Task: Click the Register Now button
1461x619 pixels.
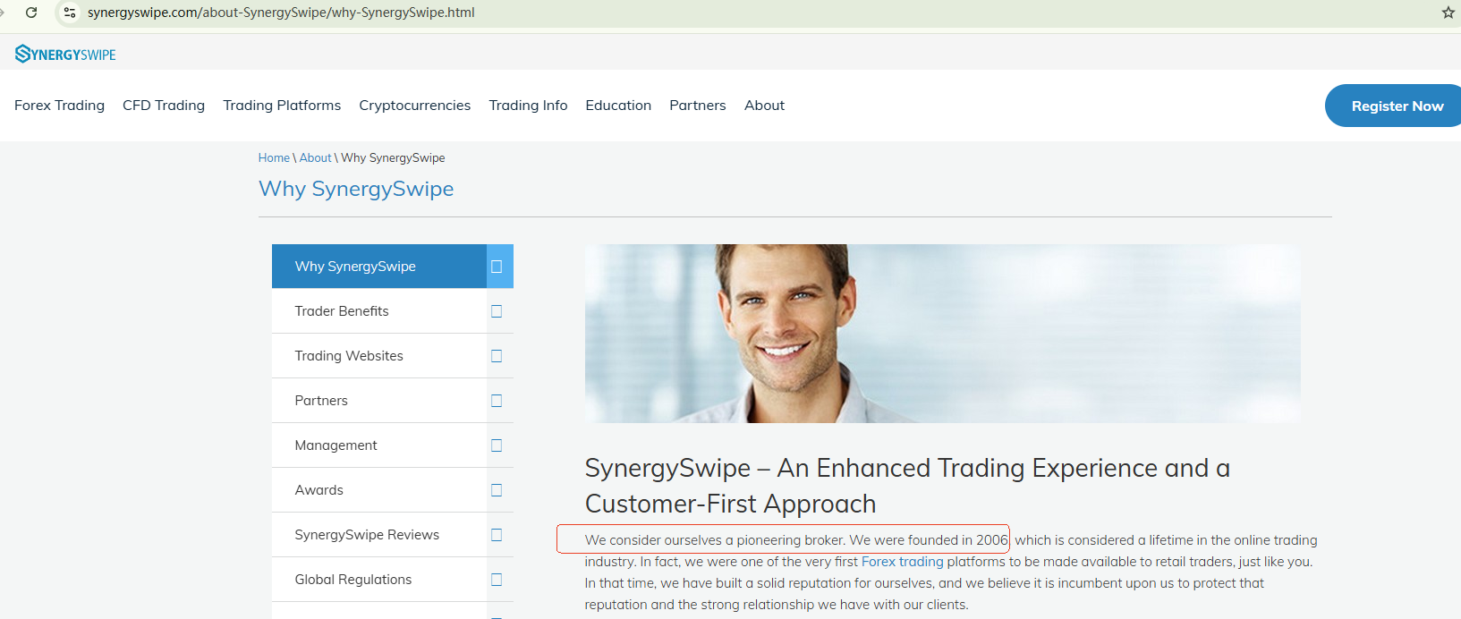Action: (x=1393, y=106)
